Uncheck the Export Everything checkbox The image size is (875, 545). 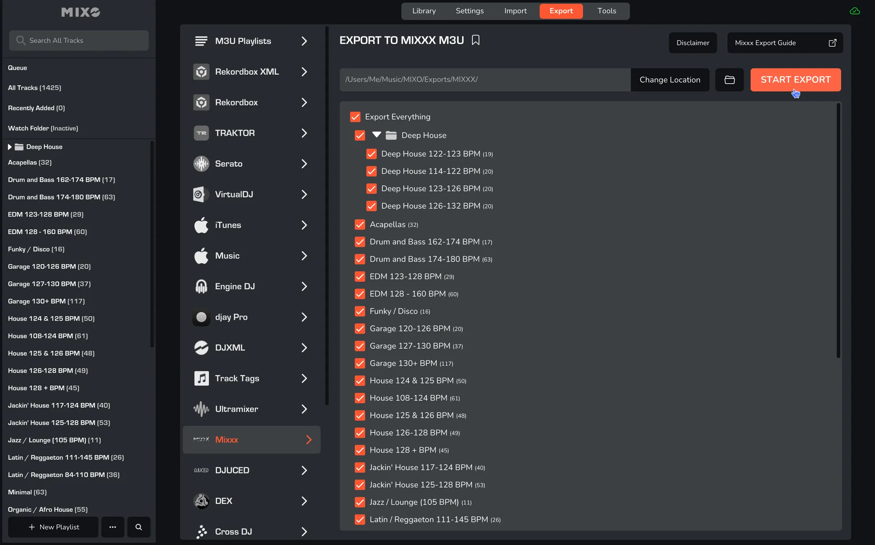[355, 117]
